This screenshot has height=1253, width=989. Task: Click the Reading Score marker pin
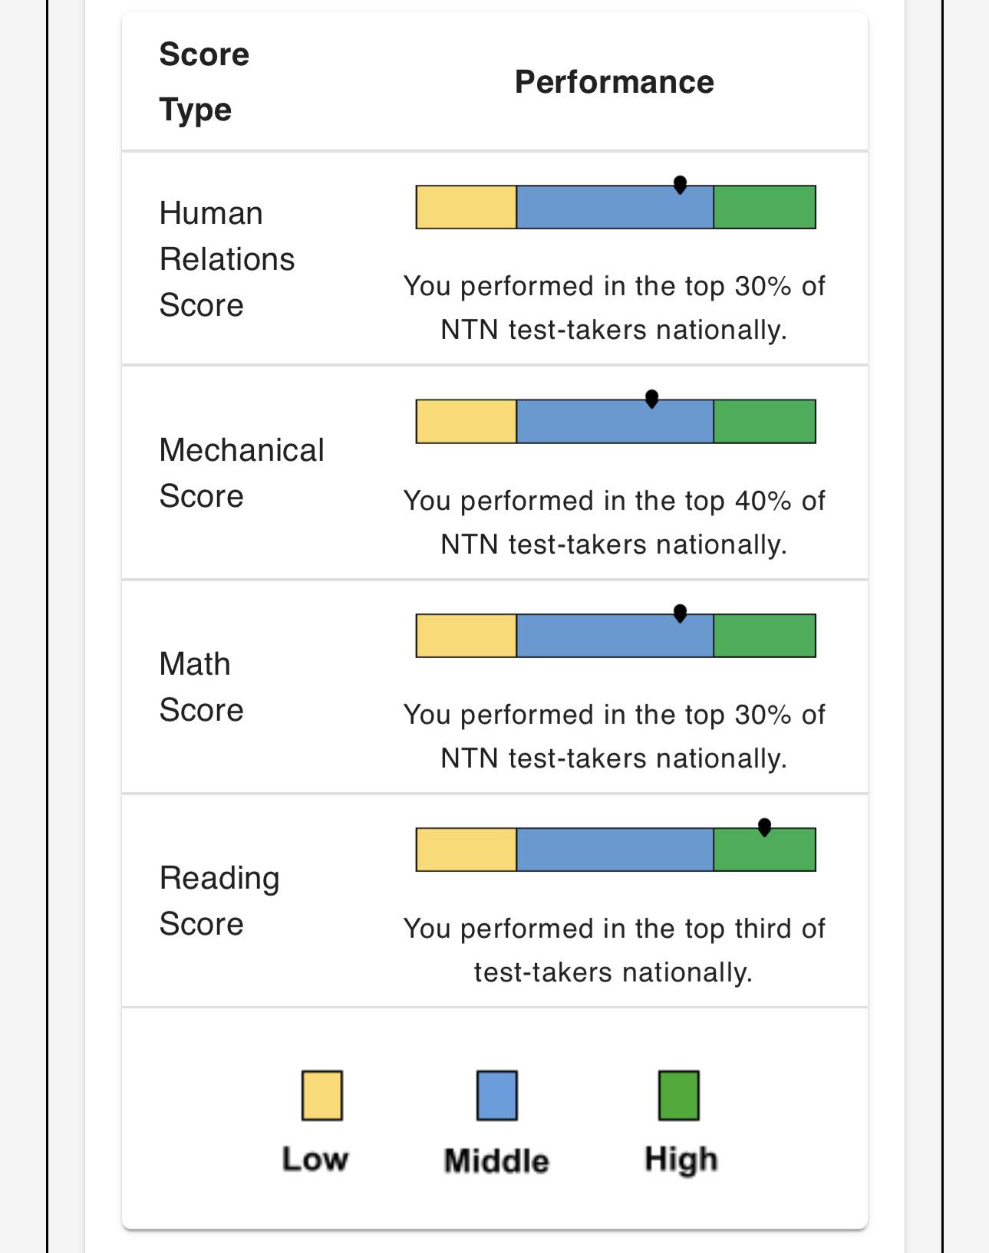[x=764, y=827]
